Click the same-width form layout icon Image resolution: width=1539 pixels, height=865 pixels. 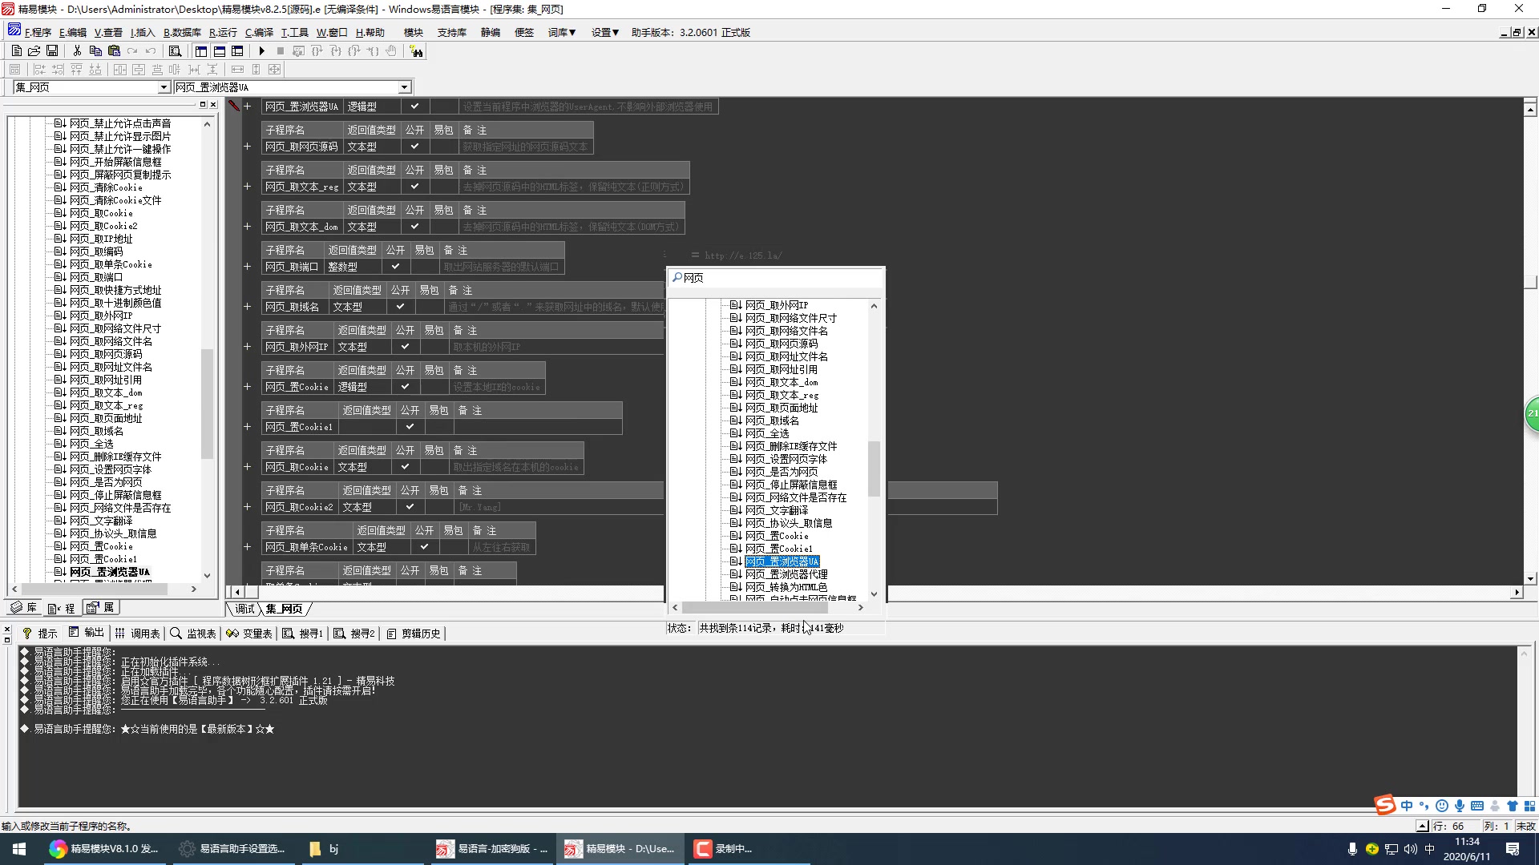pyautogui.click(x=237, y=70)
